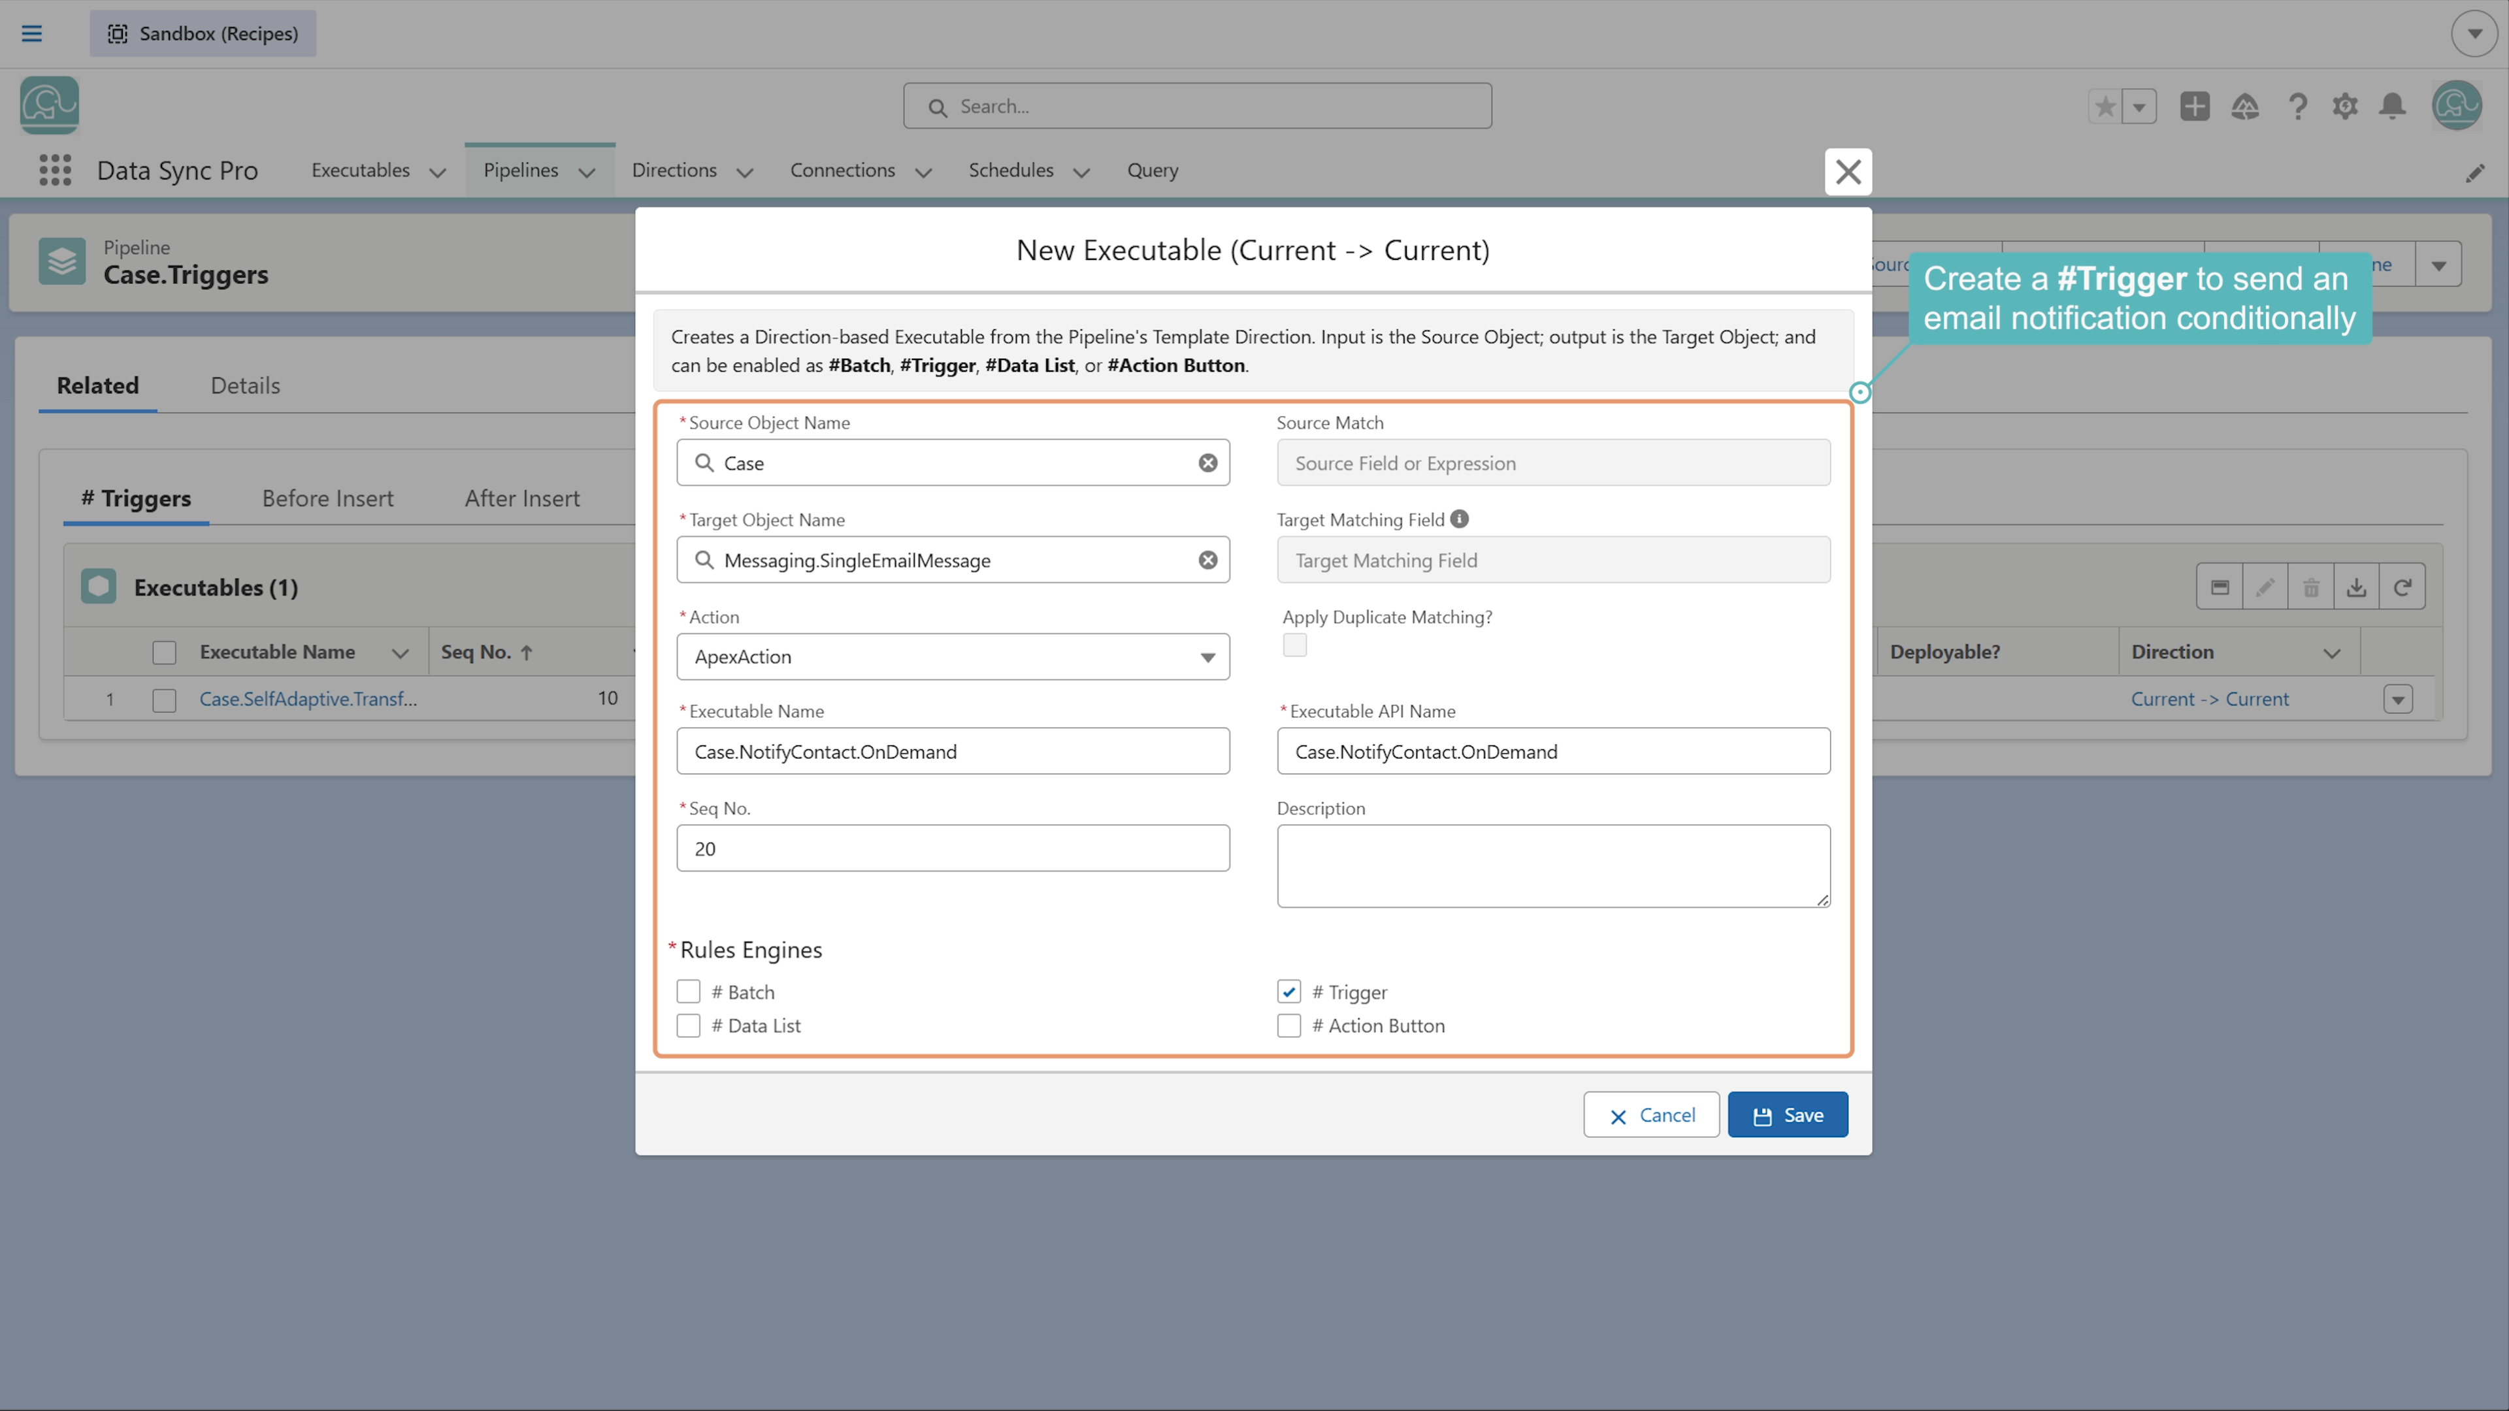Click the Source Match field
Image resolution: width=2509 pixels, height=1411 pixels.
coord(1554,462)
